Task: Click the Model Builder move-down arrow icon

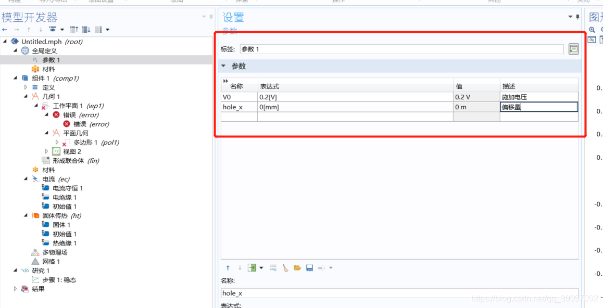Action: [x=41, y=30]
